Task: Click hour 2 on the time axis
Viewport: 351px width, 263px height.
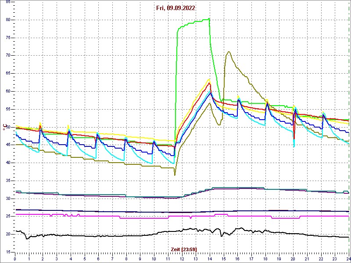Action: coord(43,259)
